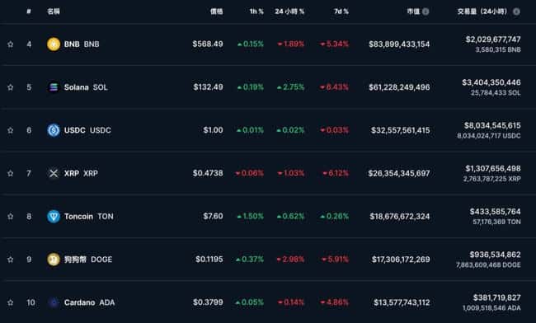Sort by the 價格 column header
This screenshot has width=536, height=323.
[216, 12]
